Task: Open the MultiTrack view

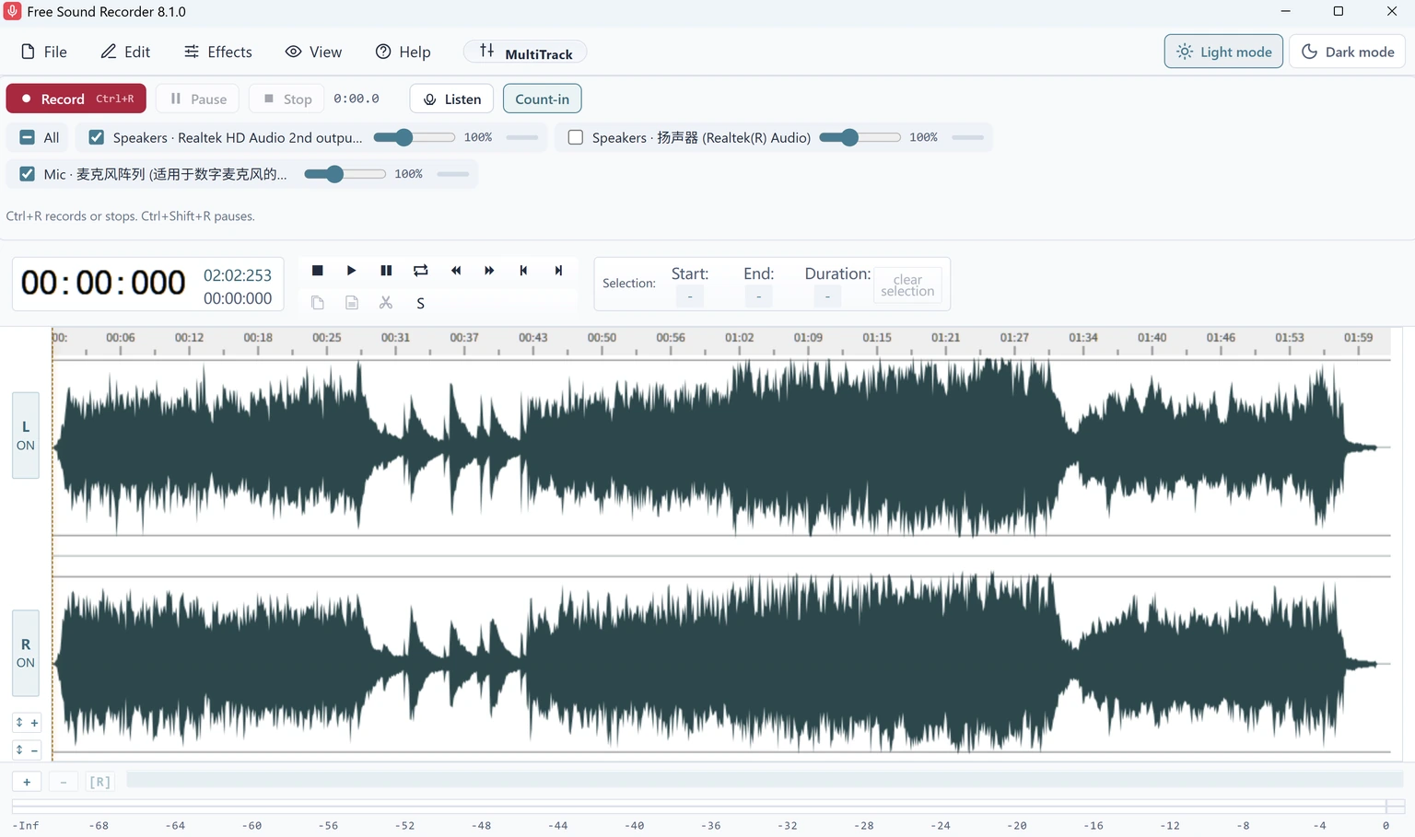Action: [x=525, y=52]
